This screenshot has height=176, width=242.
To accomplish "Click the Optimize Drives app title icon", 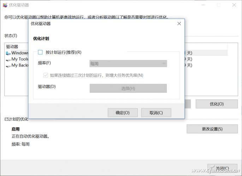I will pos(5,5).
